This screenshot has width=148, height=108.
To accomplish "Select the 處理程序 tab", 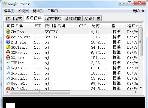I will coord(34,18).
